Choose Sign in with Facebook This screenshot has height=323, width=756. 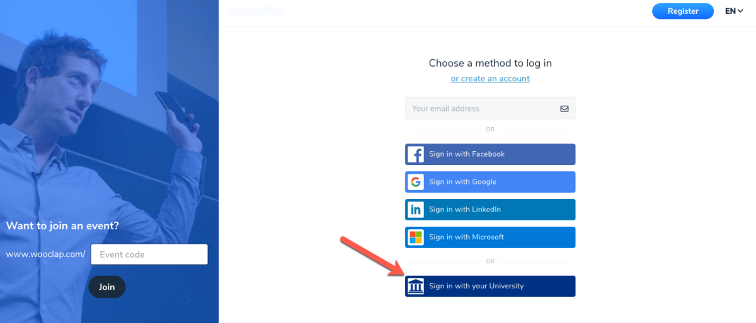coord(490,154)
